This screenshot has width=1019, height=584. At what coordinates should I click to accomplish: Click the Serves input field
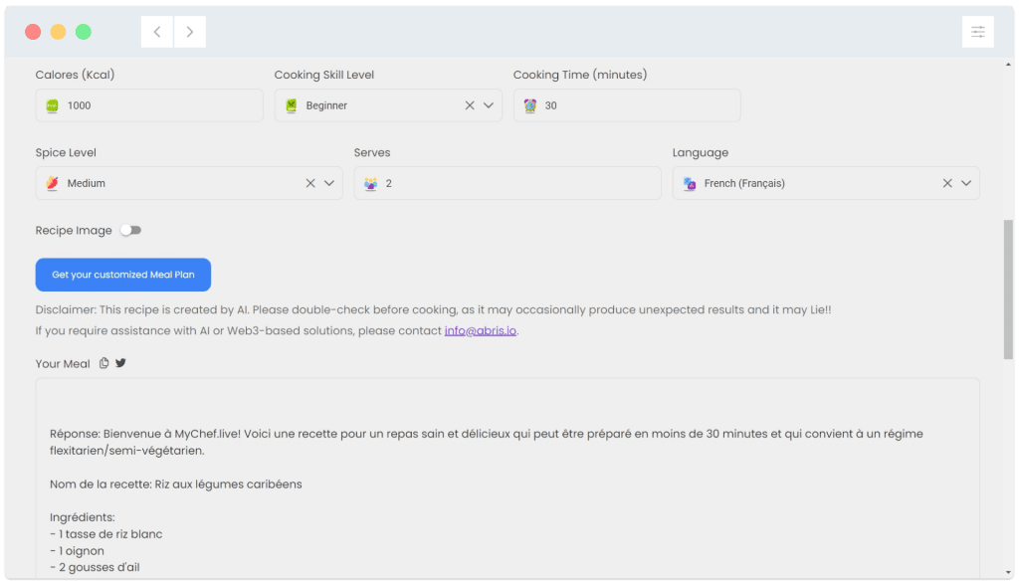[517, 183]
